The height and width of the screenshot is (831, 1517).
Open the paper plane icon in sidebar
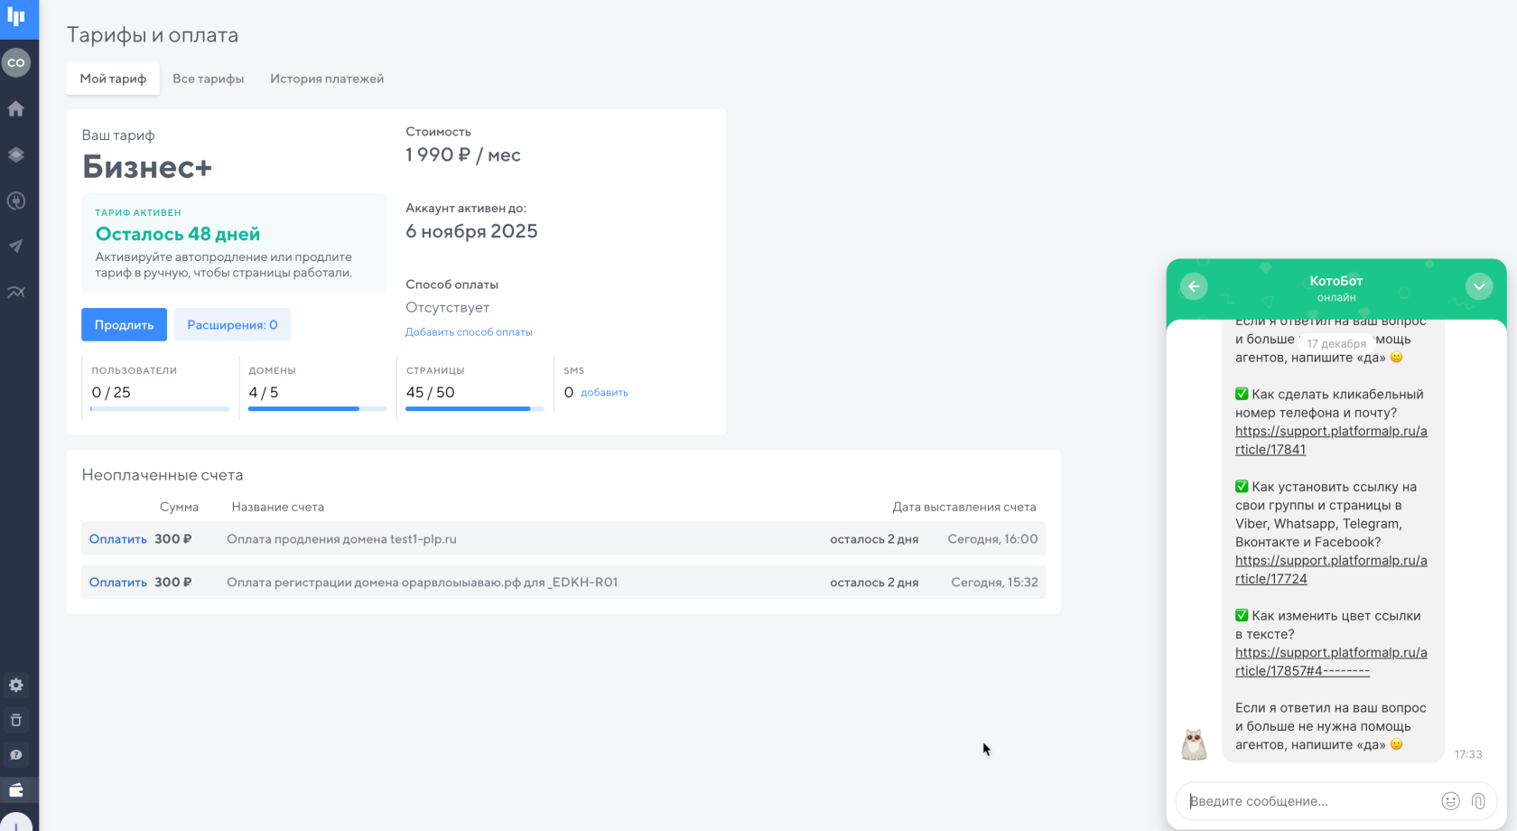pos(16,246)
